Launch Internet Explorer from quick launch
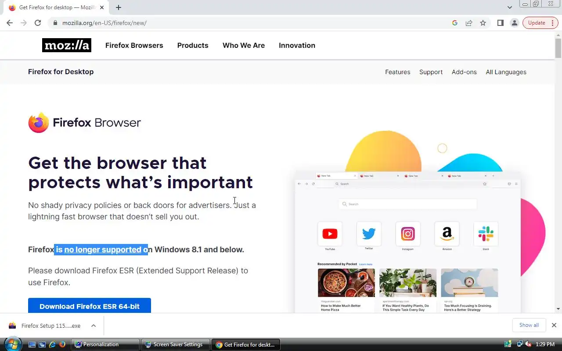The height and width of the screenshot is (351, 562). point(52,344)
